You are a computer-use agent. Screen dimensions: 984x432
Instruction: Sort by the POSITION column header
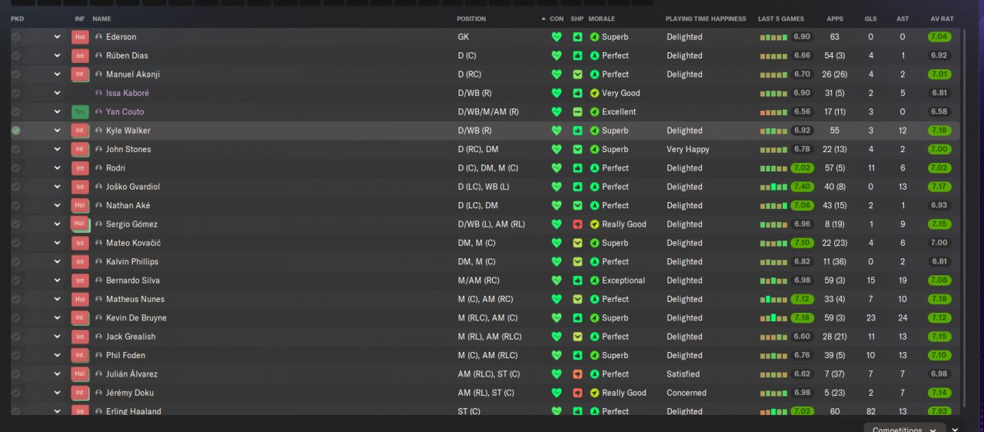coord(471,18)
